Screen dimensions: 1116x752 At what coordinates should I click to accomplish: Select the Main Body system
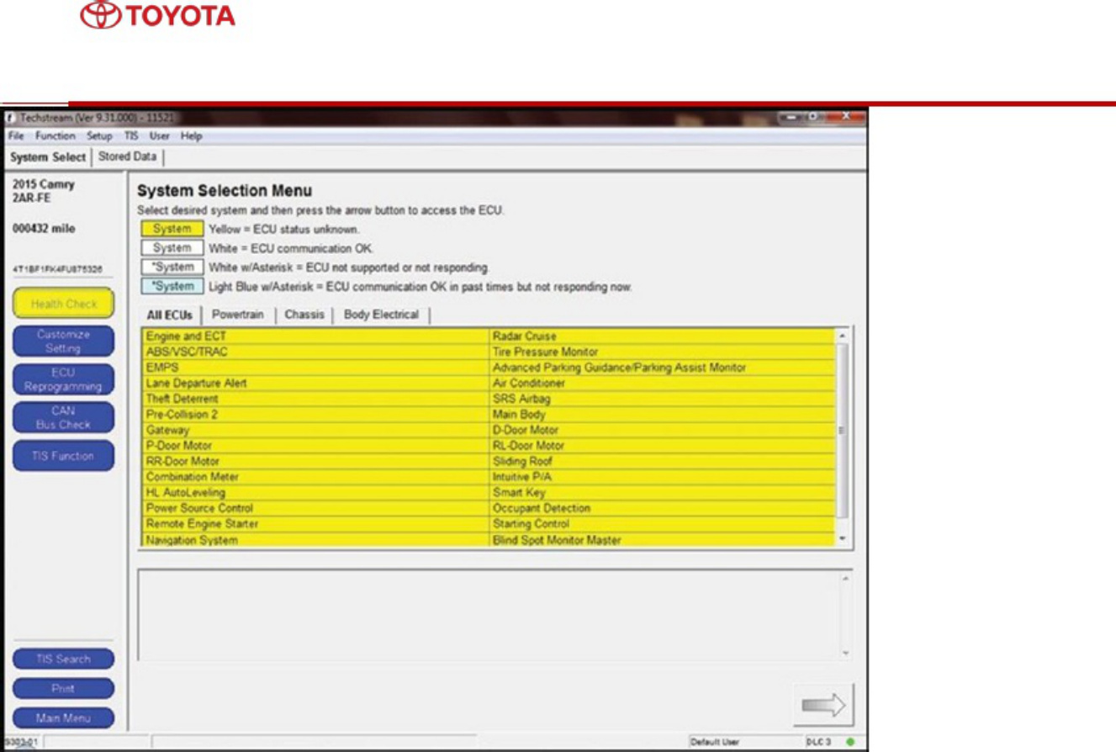point(662,415)
